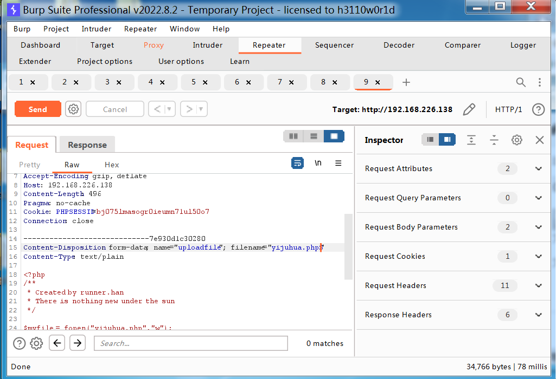
Task: Open the Logger tab
Action: (x=523, y=45)
